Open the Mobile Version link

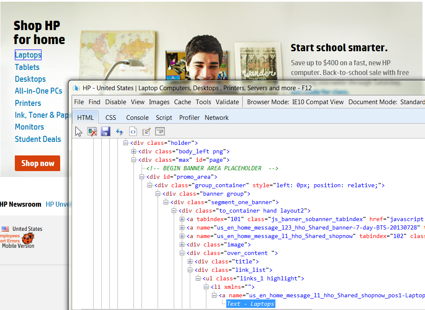[18, 246]
